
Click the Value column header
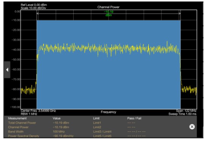[x=57, y=118]
